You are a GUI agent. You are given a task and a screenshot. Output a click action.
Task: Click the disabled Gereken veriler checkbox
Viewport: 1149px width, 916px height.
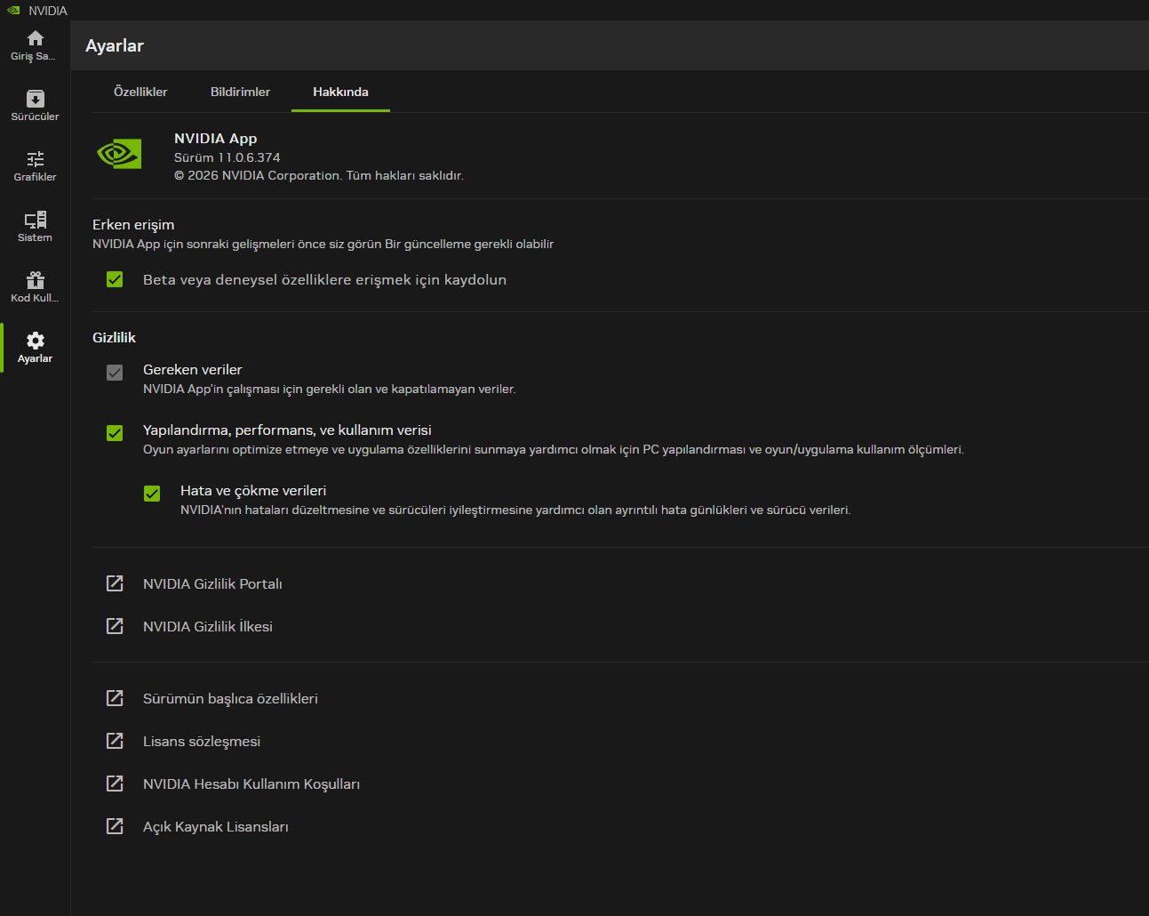click(115, 373)
